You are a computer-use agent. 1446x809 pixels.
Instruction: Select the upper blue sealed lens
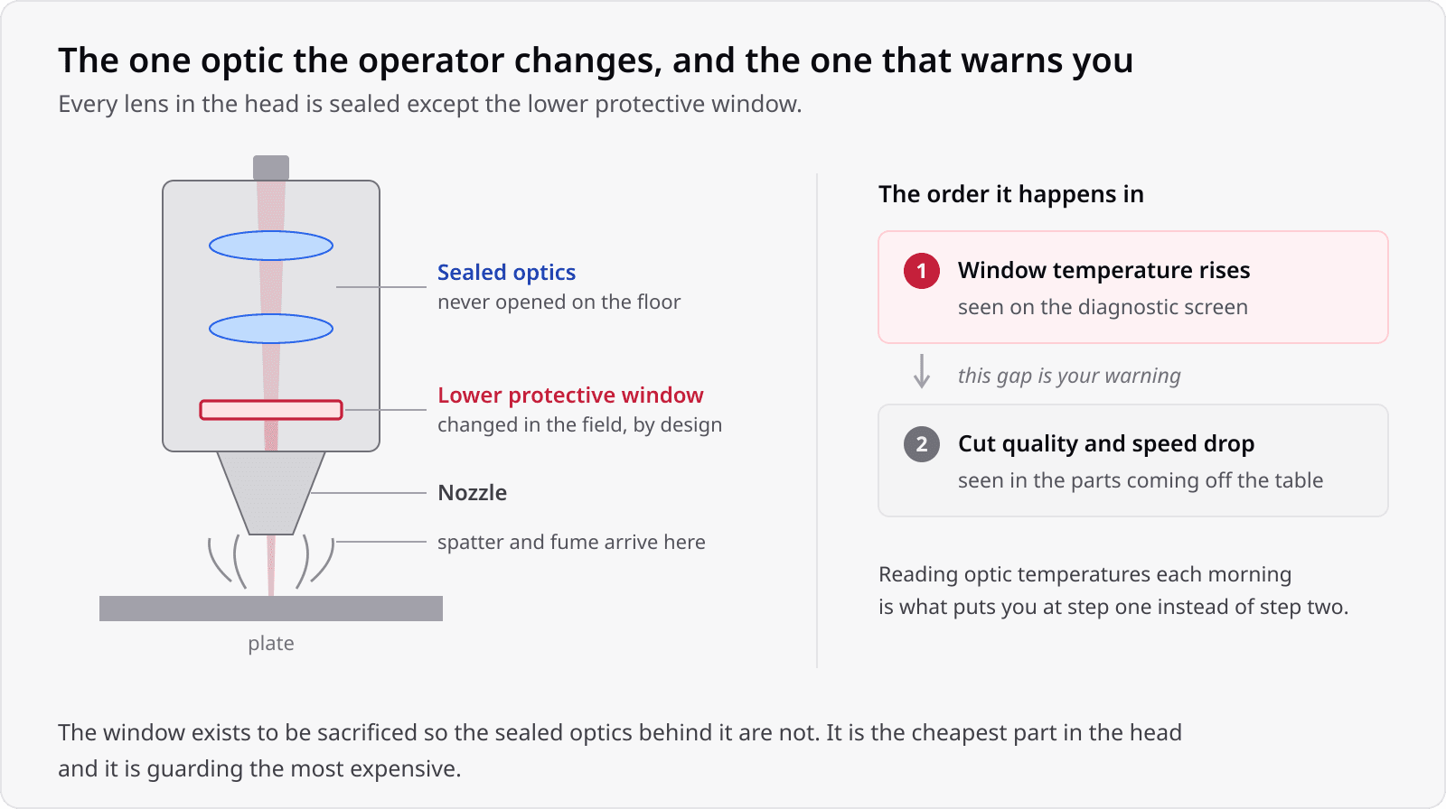click(271, 246)
